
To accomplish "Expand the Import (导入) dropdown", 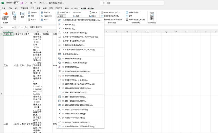I will pos(93,12).
